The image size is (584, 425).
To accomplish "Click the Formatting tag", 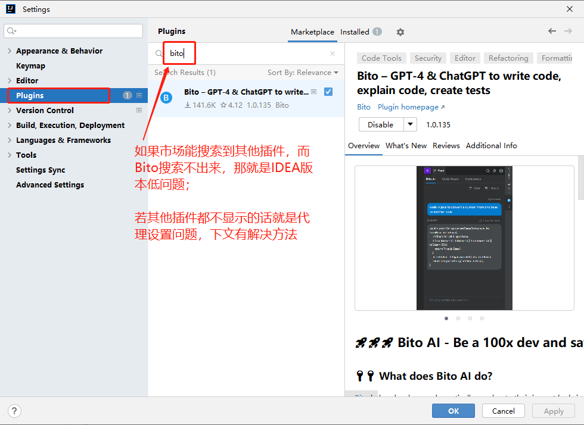I will (x=555, y=58).
